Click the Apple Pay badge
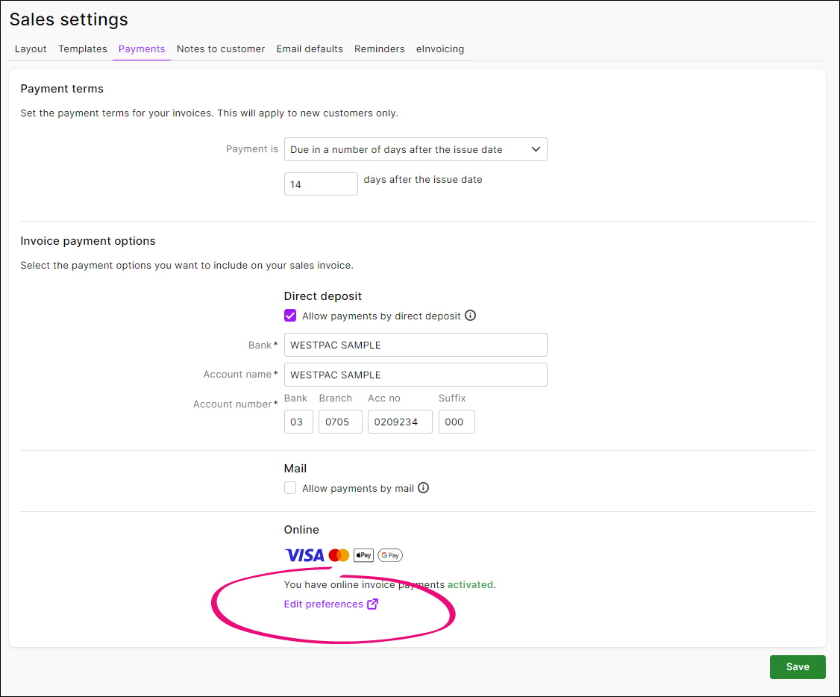 [363, 555]
